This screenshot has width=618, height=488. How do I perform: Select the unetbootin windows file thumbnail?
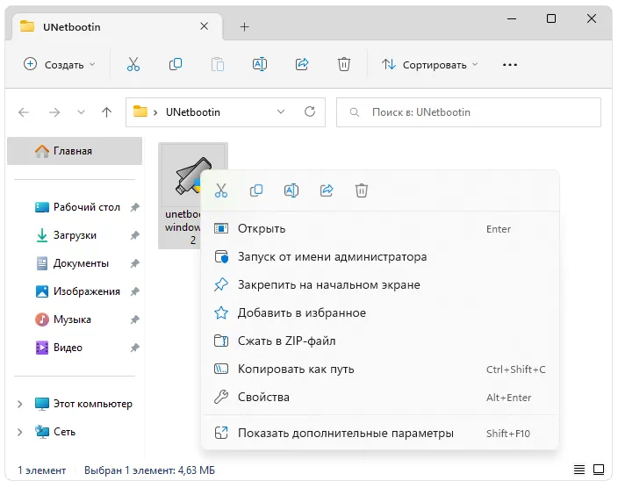click(x=193, y=195)
